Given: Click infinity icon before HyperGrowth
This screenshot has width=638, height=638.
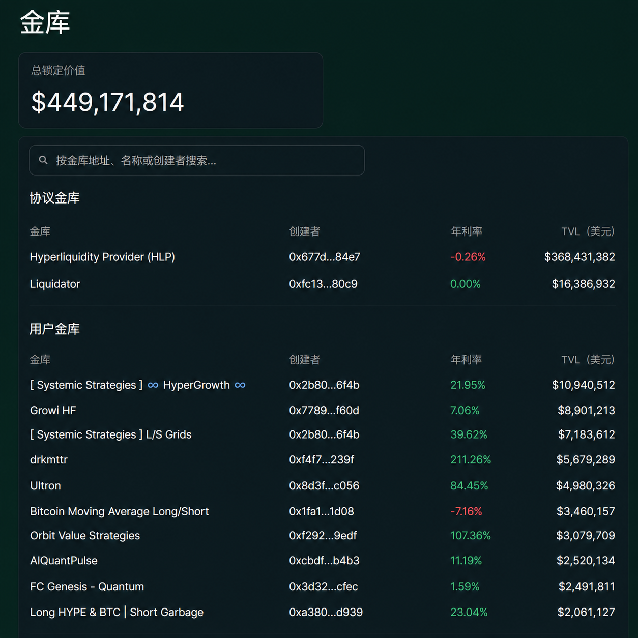Looking at the screenshot, I should pos(153,385).
